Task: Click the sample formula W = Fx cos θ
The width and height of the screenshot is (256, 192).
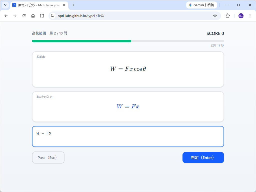Action: [128, 69]
